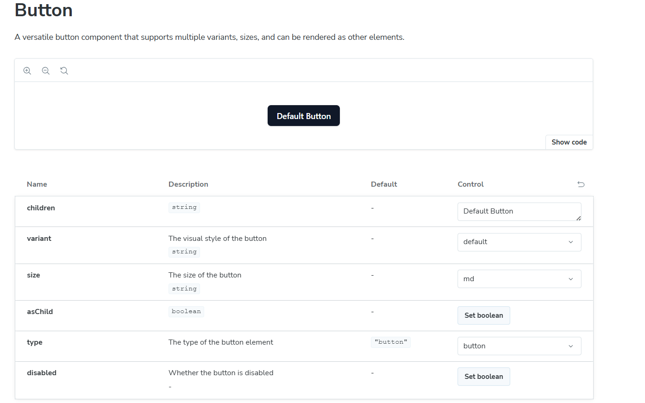The image size is (645, 403).
Task: Select the "button" default value badge
Action: 391,342
